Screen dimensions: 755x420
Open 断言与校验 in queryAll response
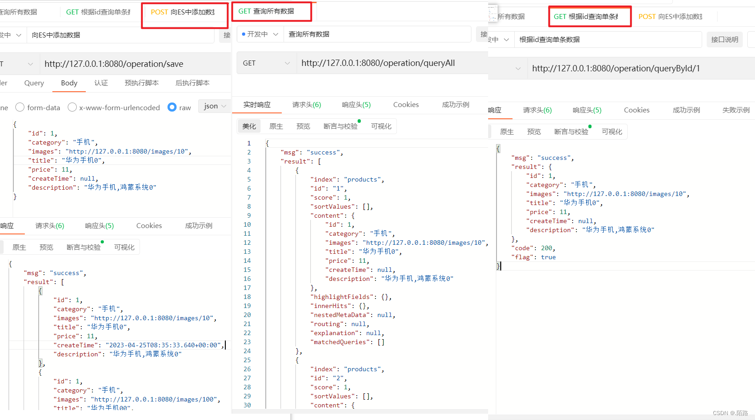tap(340, 126)
